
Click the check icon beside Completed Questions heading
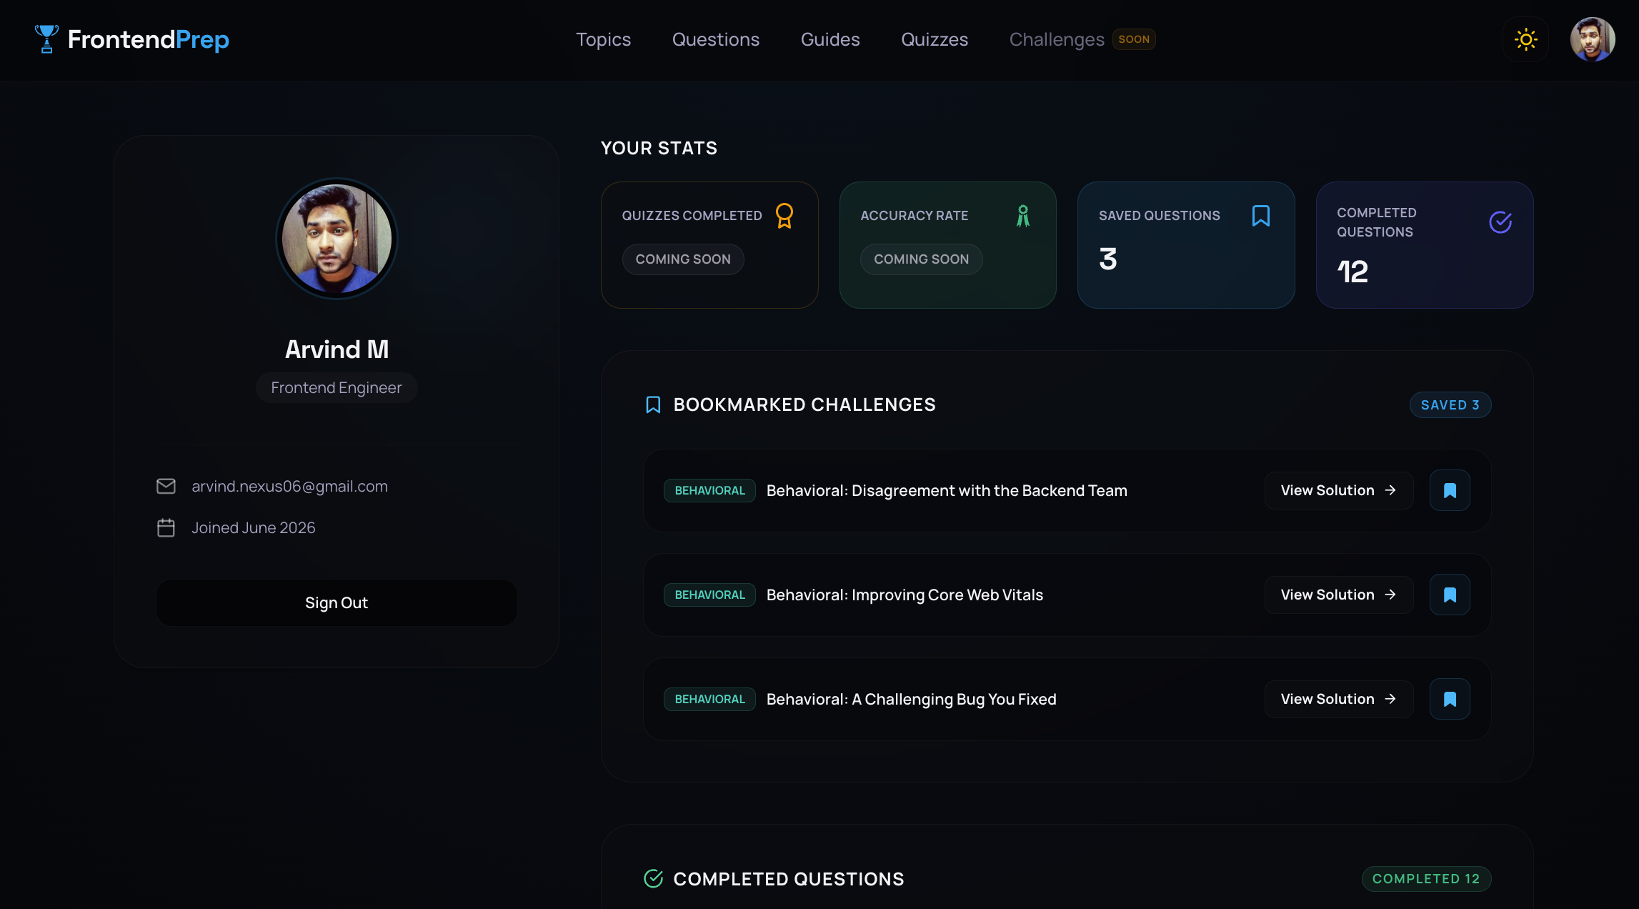653,879
